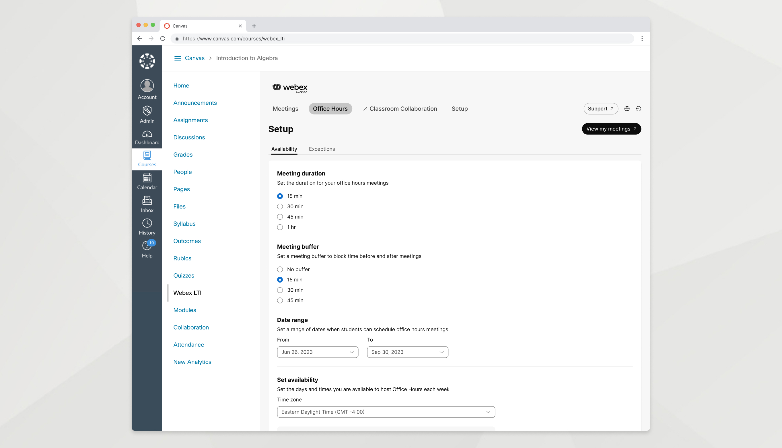Viewport: 782px width, 448px height.
Task: Select the 1 hr meeting duration
Action: (x=280, y=227)
